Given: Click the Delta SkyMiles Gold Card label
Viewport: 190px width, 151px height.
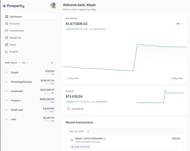Looking at the screenshot, I should [88, 142].
